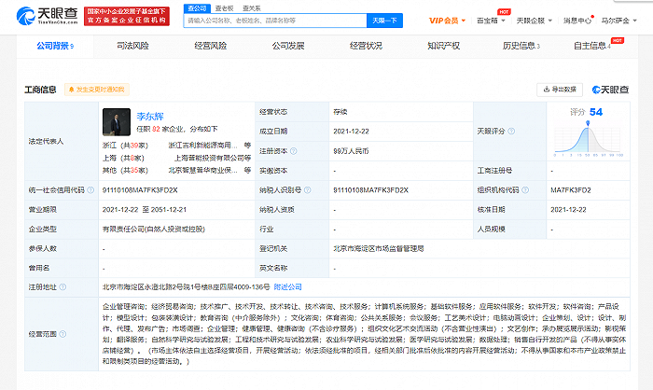Click the help icon next to 经营范围
Image resolution: width=653 pixels, height=390 pixels.
[63, 334]
